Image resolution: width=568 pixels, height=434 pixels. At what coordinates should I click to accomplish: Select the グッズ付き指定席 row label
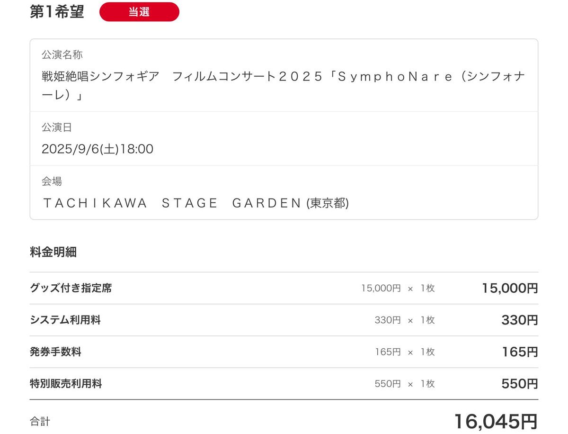[x=71, y=288]
